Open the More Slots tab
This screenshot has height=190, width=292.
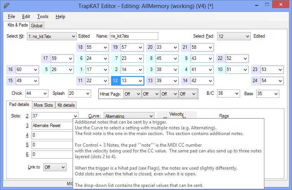click(43, 105)
